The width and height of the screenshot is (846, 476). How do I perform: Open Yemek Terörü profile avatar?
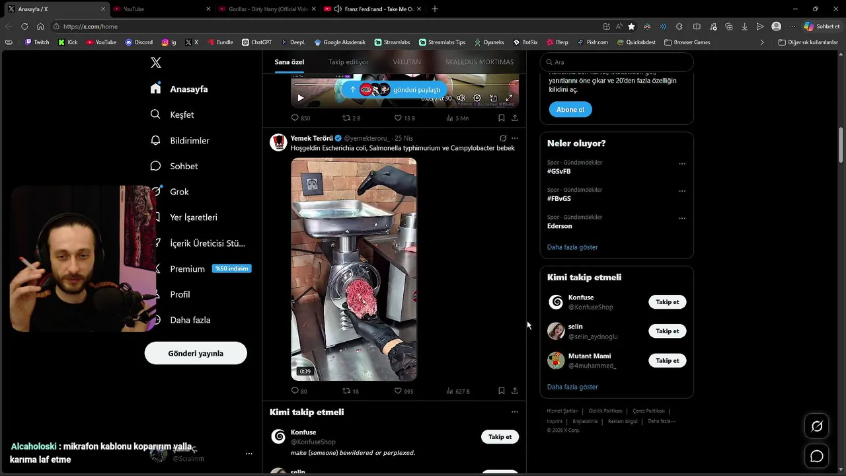pyautogui.click(x=278, y=142)
